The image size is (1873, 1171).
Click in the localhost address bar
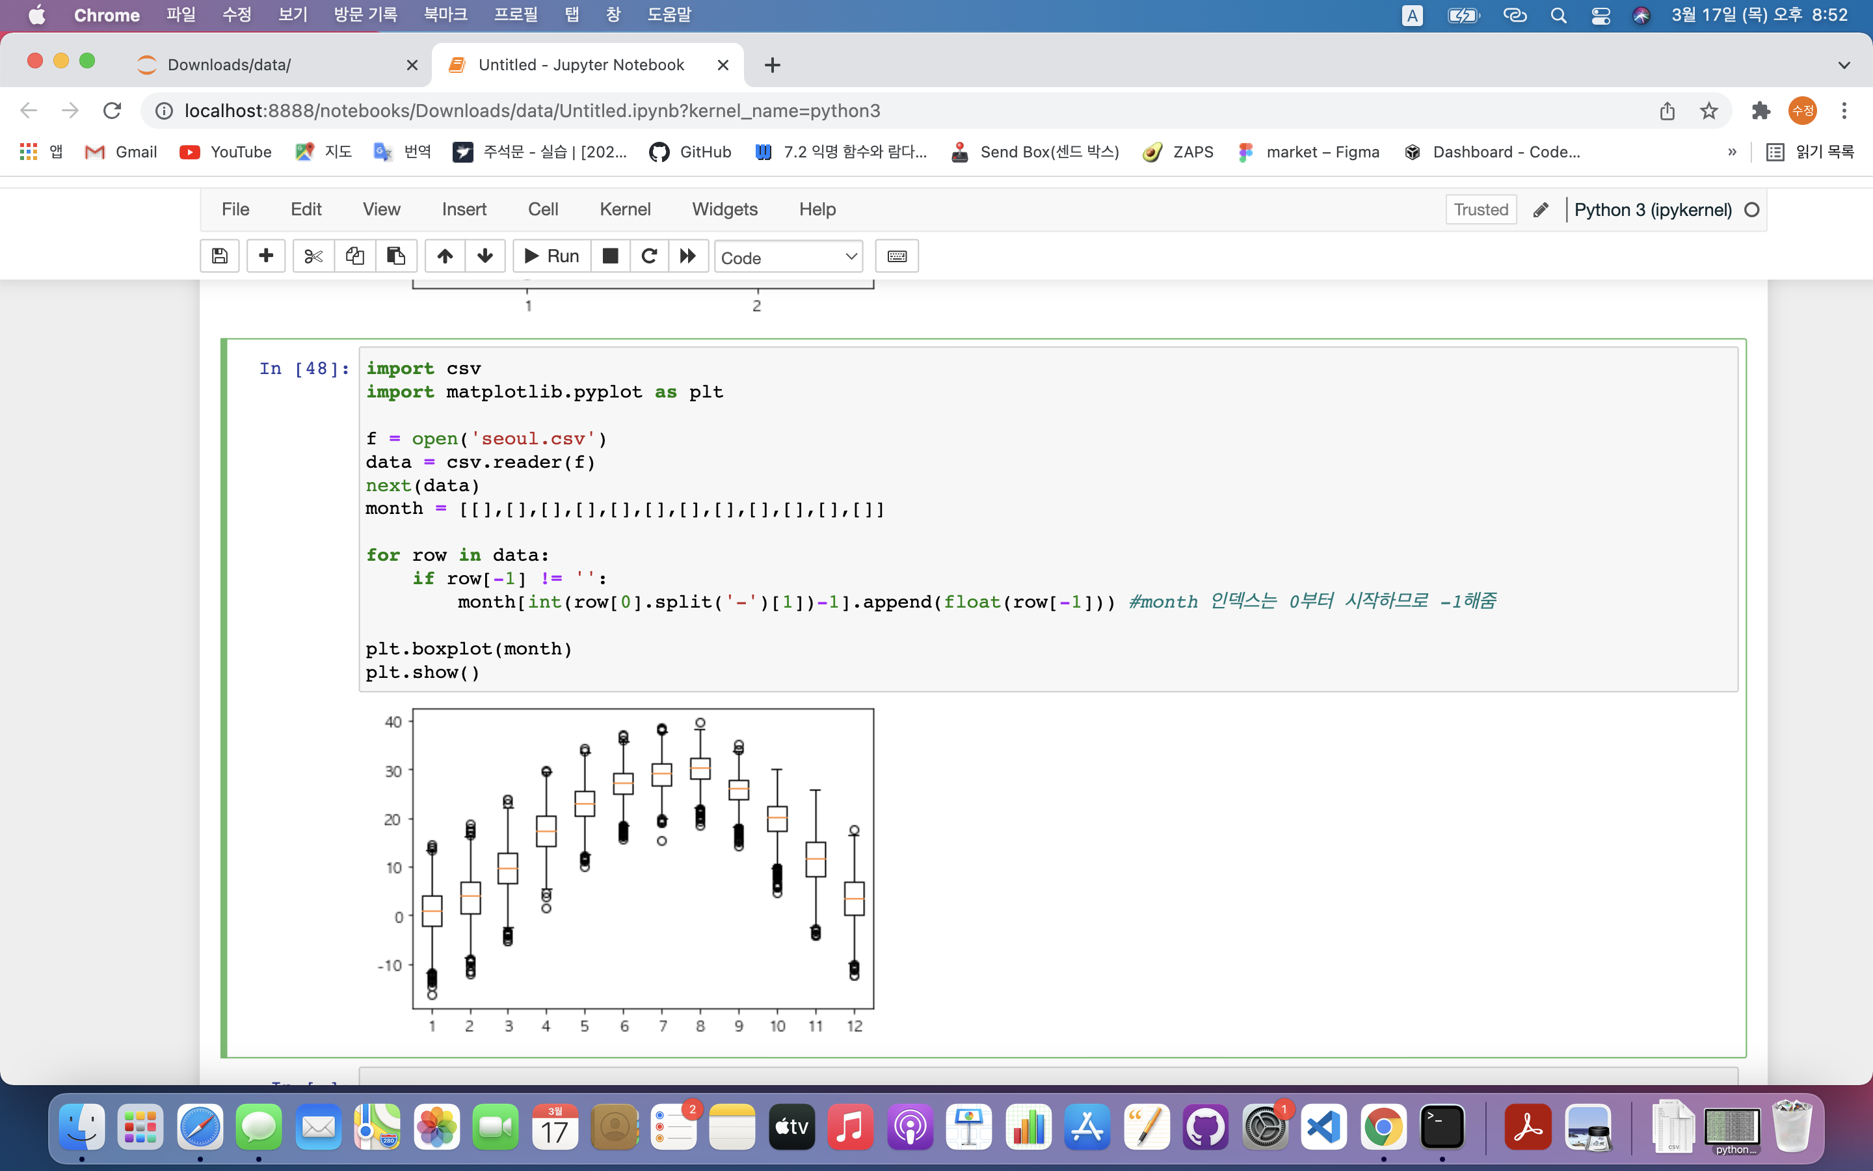[532, 111]
